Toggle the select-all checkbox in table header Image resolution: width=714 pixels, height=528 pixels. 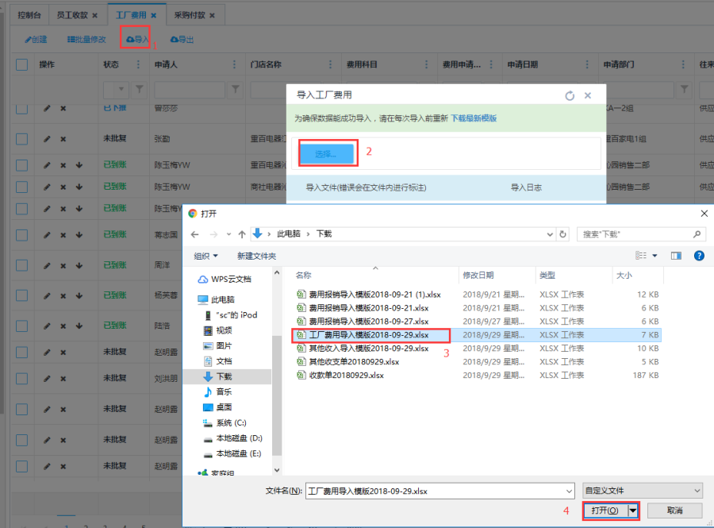tap(22, 64)
